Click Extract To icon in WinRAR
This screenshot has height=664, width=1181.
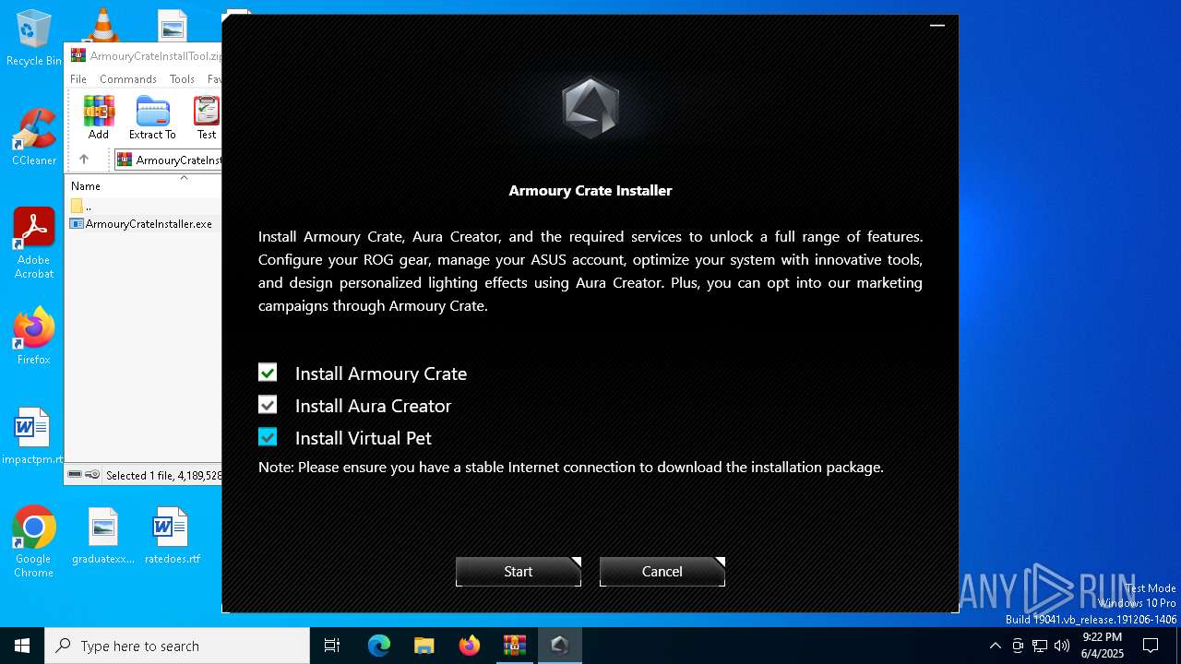pyautogui.click(x=152, y=118)
